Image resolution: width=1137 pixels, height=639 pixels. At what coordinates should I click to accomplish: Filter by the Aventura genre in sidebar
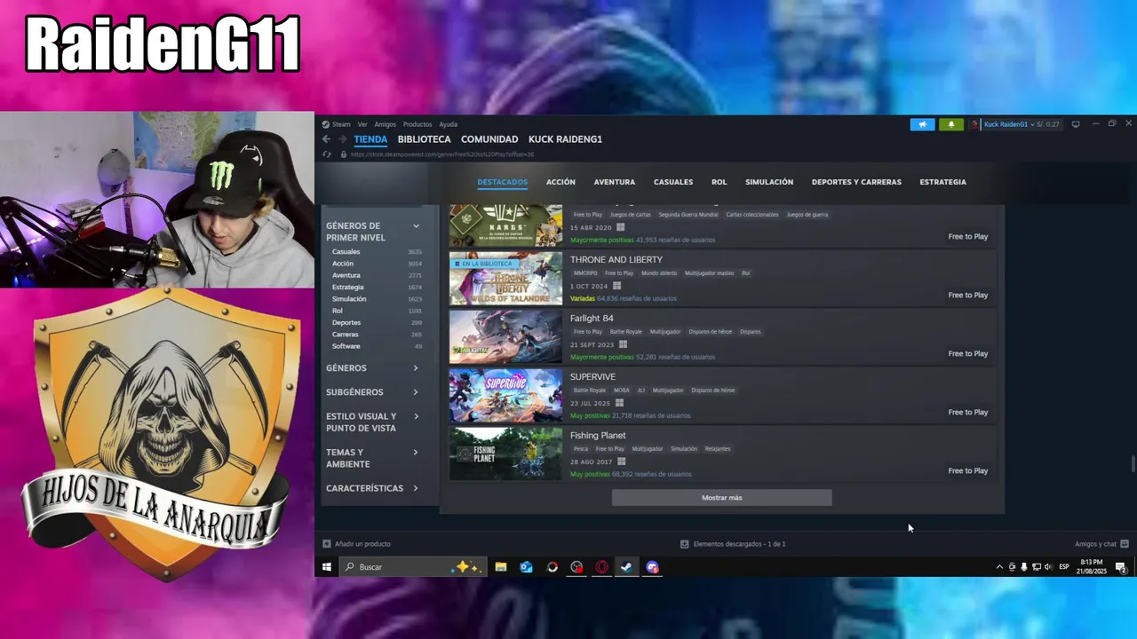346,275
